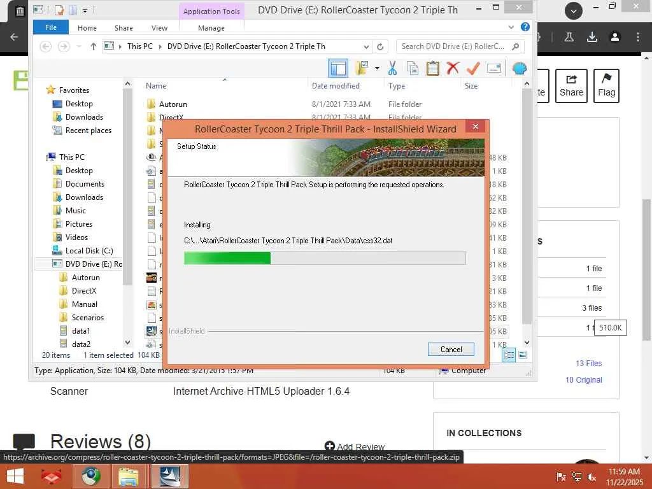
Task: Open browser downloads icon
Action: tap(592, 37)
